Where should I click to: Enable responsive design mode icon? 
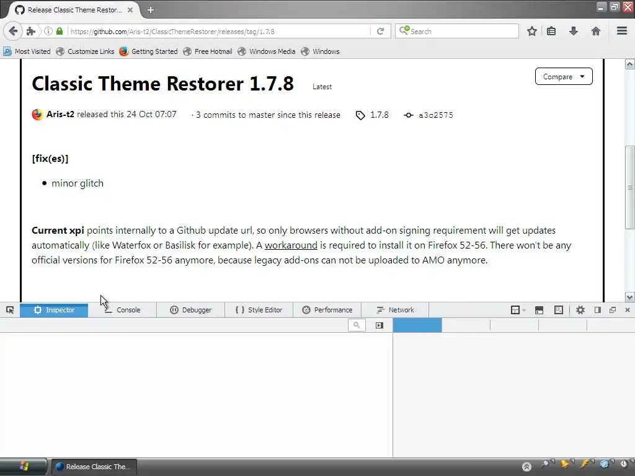point(559,310)
